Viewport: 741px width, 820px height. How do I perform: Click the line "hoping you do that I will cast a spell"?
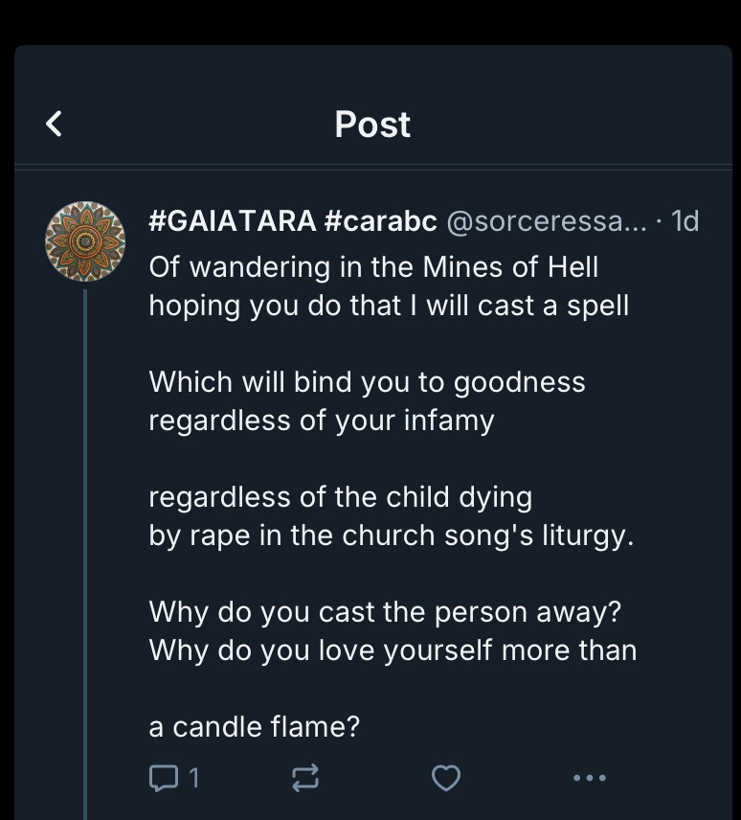tap(389, 306)
